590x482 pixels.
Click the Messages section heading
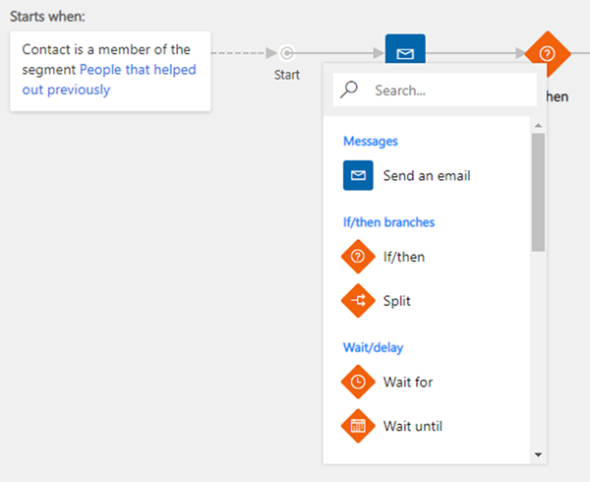(371, 141)
